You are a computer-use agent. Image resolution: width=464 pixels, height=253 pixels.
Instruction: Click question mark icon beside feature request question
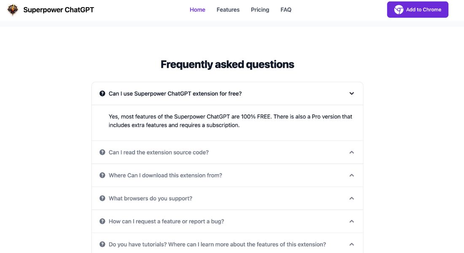tap(103, 221)
